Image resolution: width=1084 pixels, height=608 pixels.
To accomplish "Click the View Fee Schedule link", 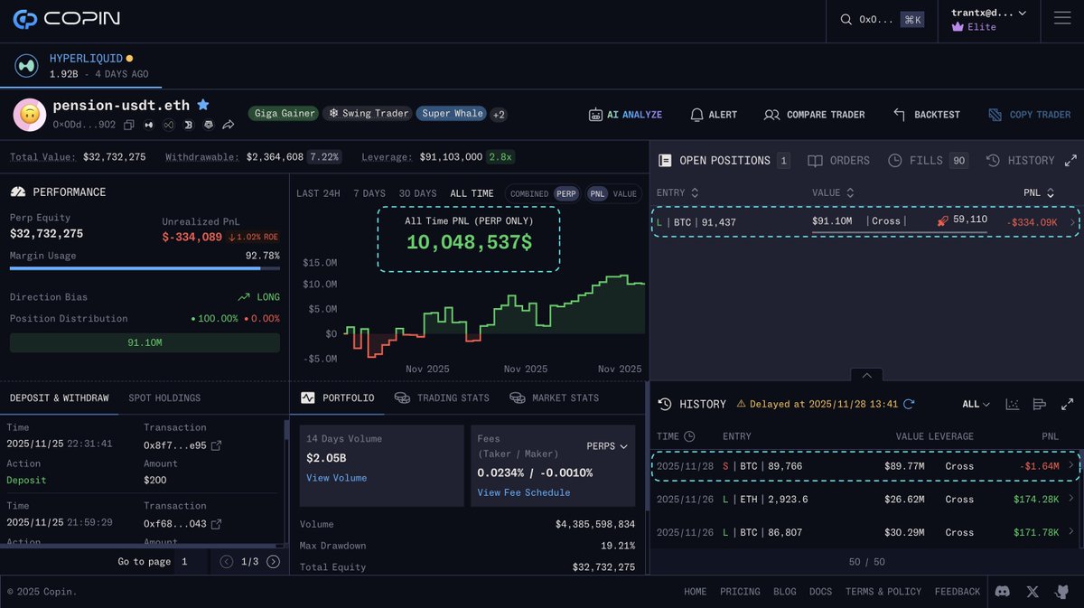I will [x=524, y=492].
